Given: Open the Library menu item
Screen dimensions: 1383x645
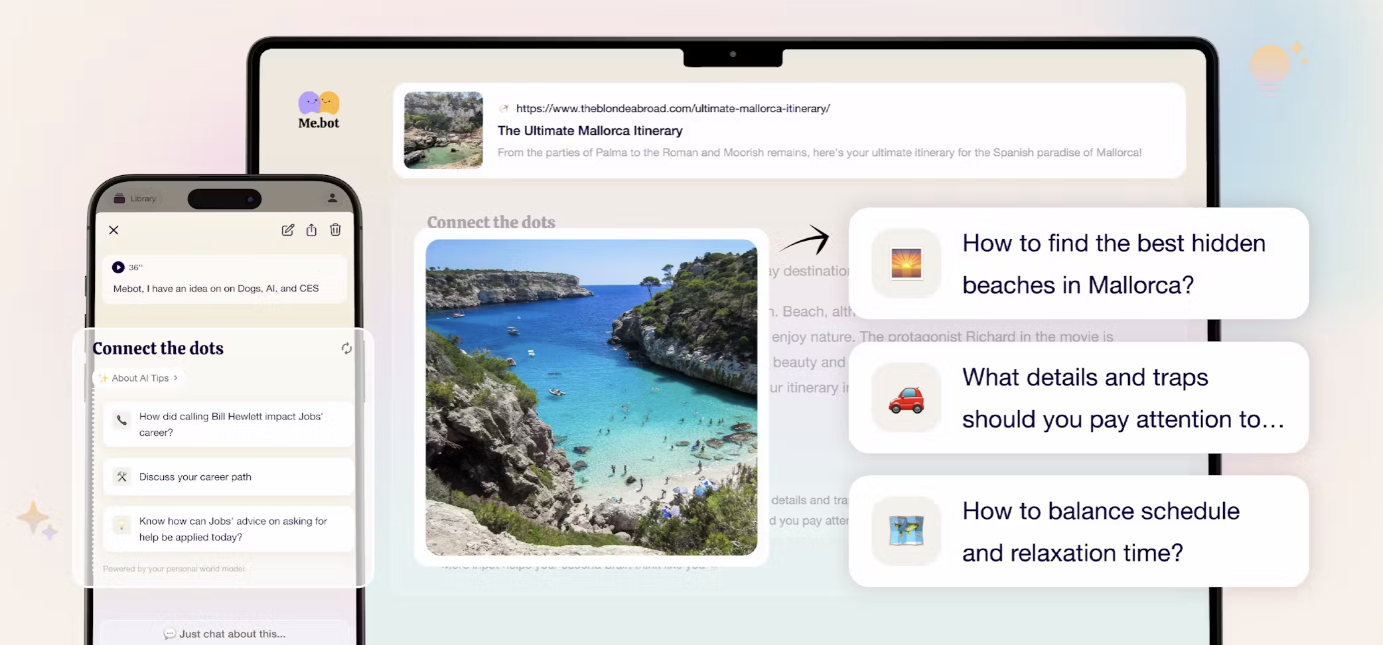Looking at the screenshot, I should pos(135,198).
